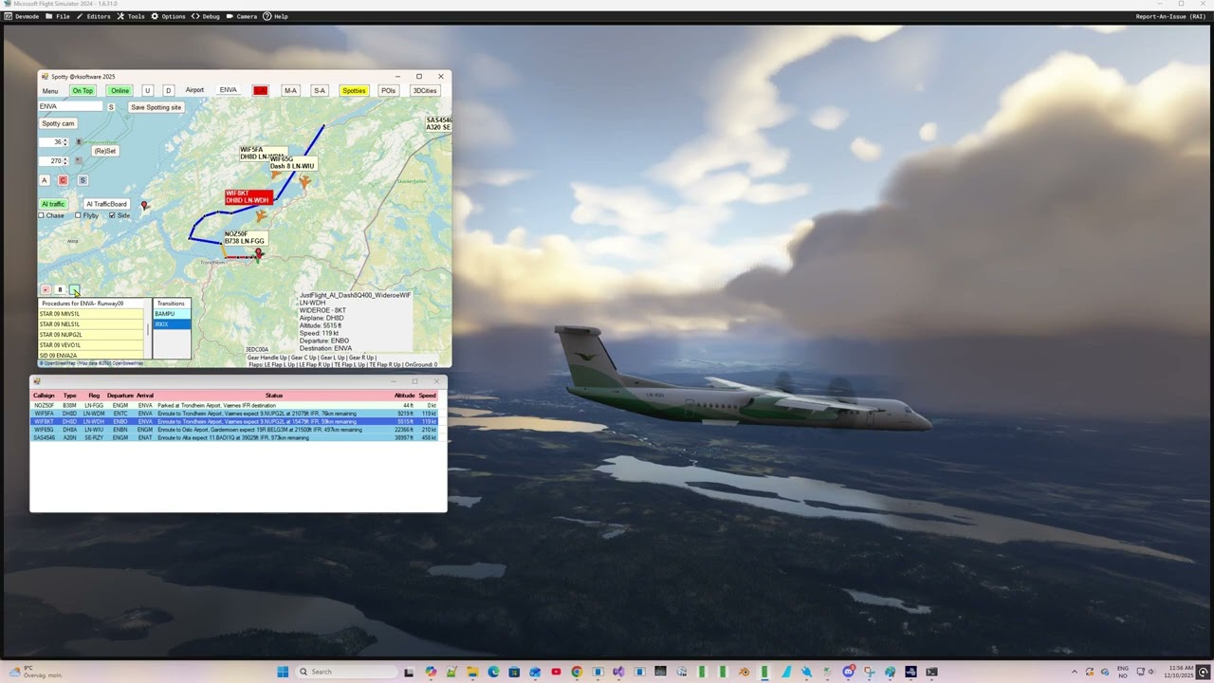Select the BAMPU transition

click(172, 314)
